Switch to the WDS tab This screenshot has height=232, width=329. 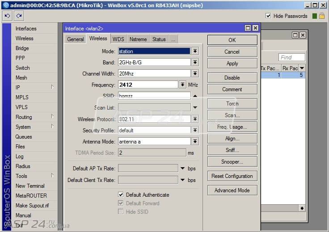pos(118,39)
